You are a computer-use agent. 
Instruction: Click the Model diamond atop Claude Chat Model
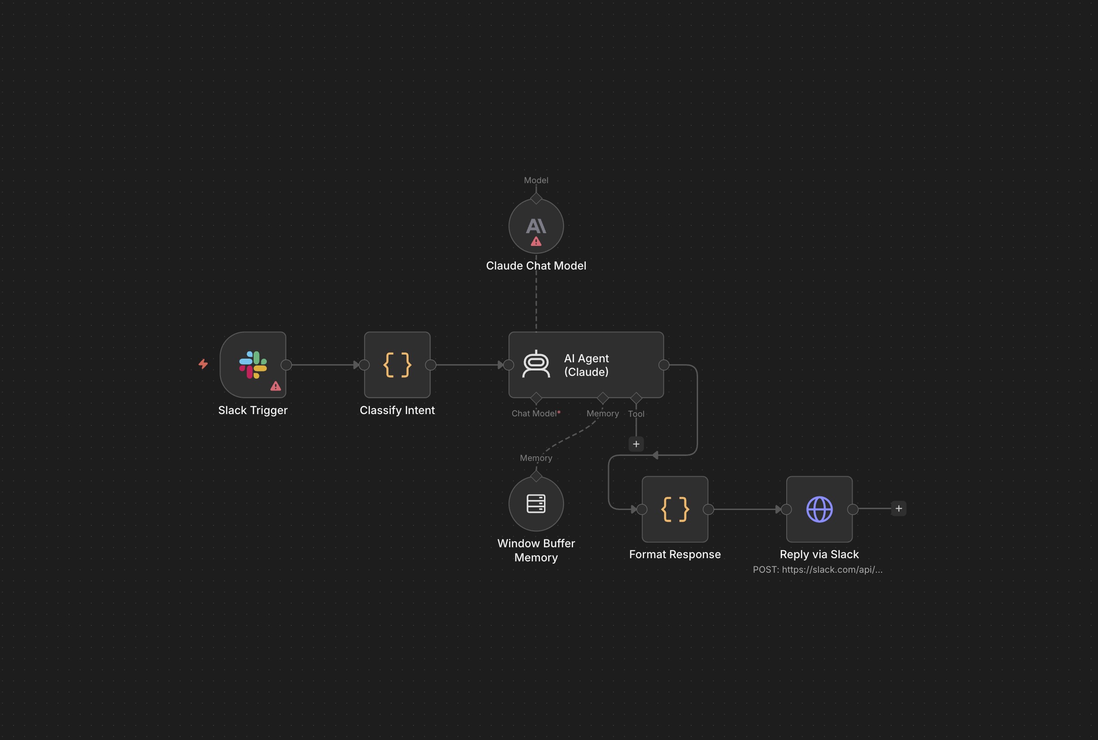(536, 198)
